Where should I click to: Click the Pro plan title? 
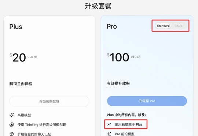[112, 27]
